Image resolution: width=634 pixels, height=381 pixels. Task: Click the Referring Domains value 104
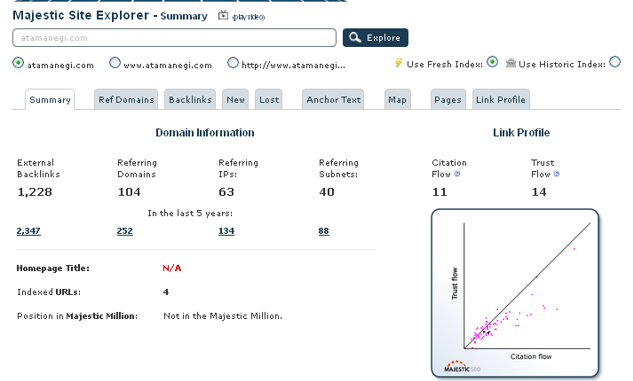point(129,191)
